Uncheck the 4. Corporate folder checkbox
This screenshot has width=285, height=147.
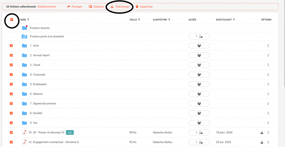[11, 74]
